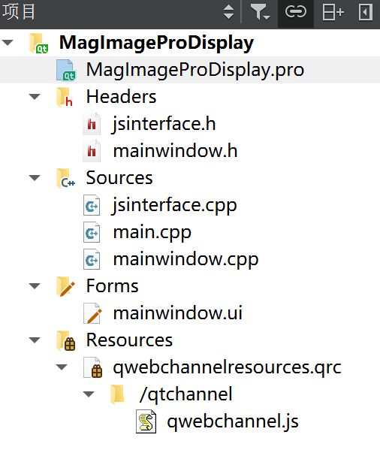Collapse the /qtchannel prefix arrow
This screenshot has width=380, height=471.
coord(89,394)
